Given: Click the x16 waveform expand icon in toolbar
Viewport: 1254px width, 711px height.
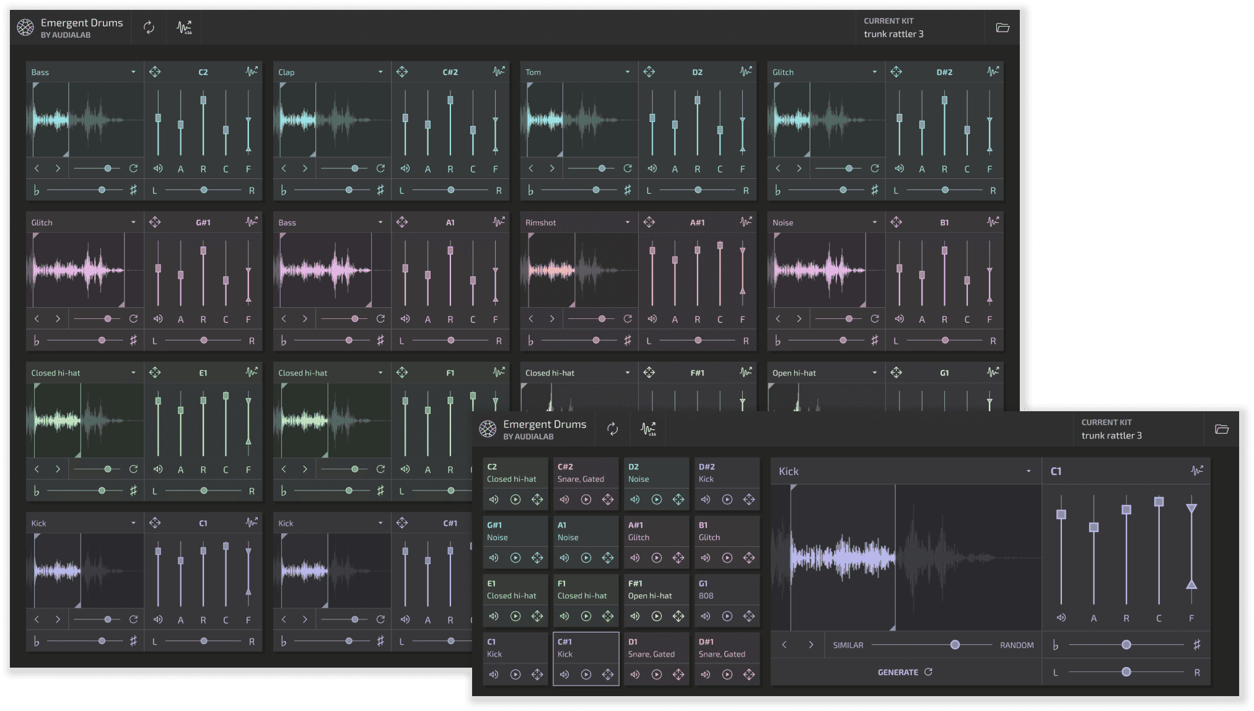Looking at the screenshot, I should pyautogui.click(x=649, y=429).
